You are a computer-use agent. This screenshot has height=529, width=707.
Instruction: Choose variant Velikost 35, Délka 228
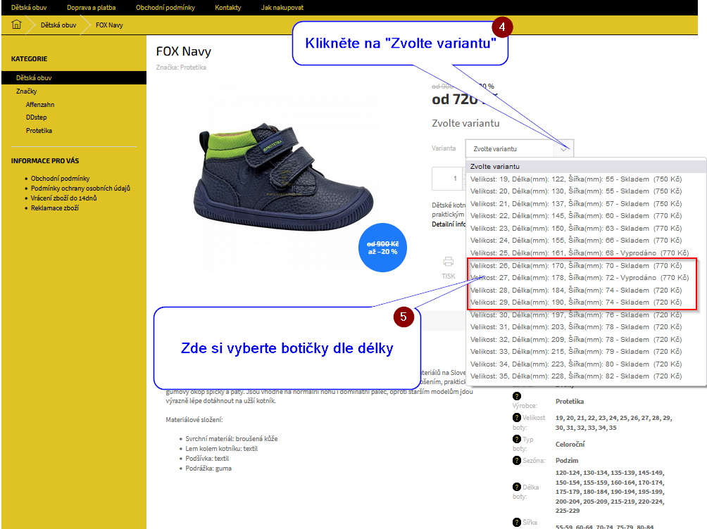[x=586, y=376]
